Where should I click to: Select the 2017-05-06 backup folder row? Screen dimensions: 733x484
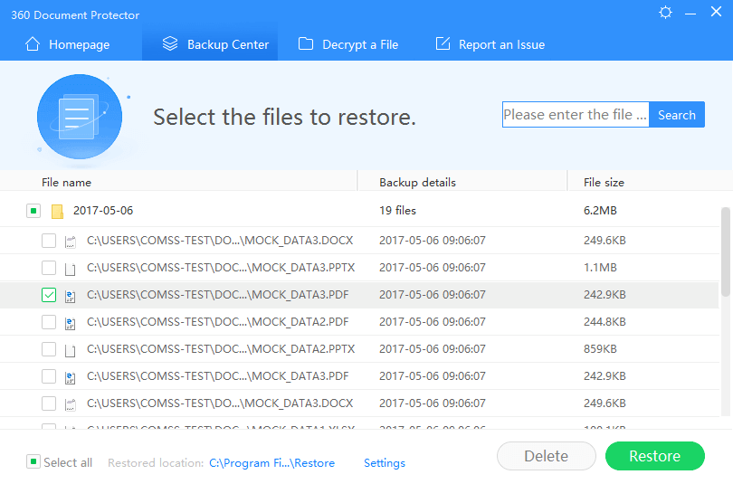point(226,212)
